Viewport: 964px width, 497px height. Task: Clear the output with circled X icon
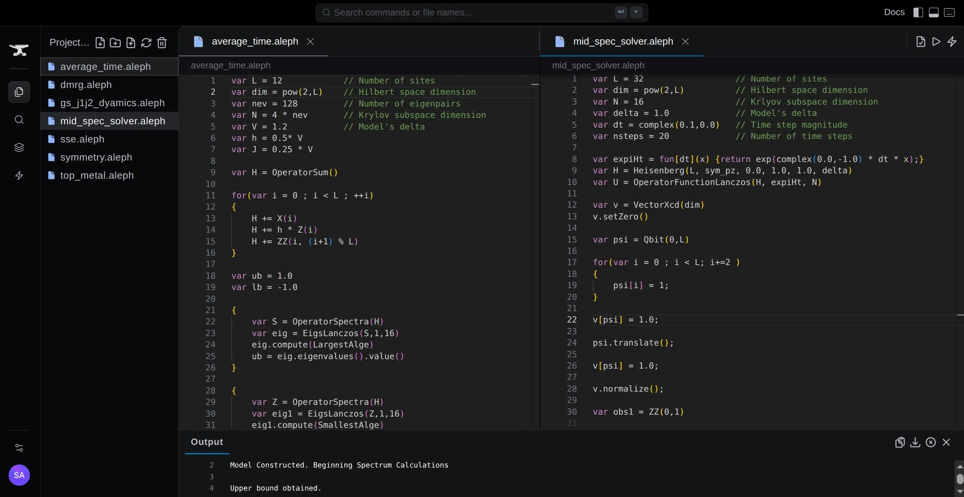[x=931, y=442]
